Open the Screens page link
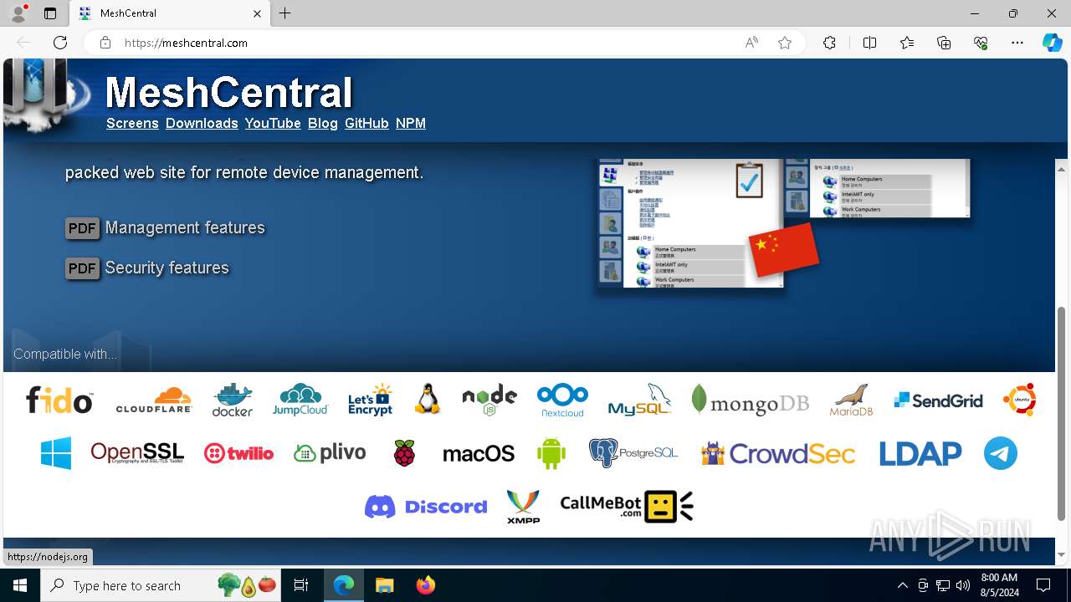Viewport: 1071px width, 602px height. tap(132, 123)
